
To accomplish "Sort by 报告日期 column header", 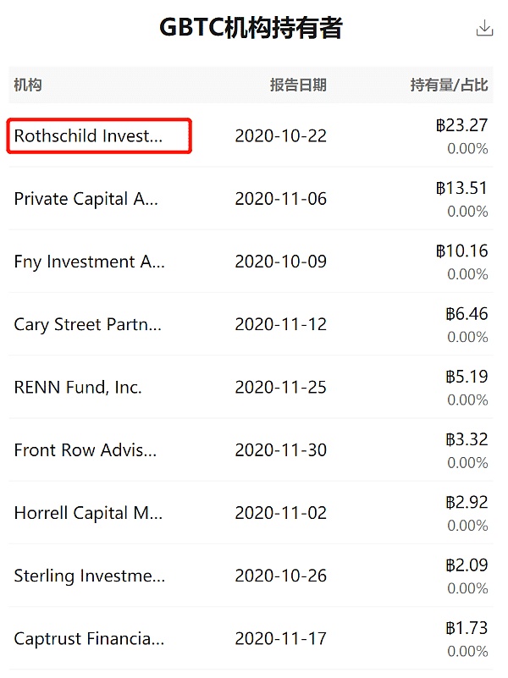I will 298,85.
